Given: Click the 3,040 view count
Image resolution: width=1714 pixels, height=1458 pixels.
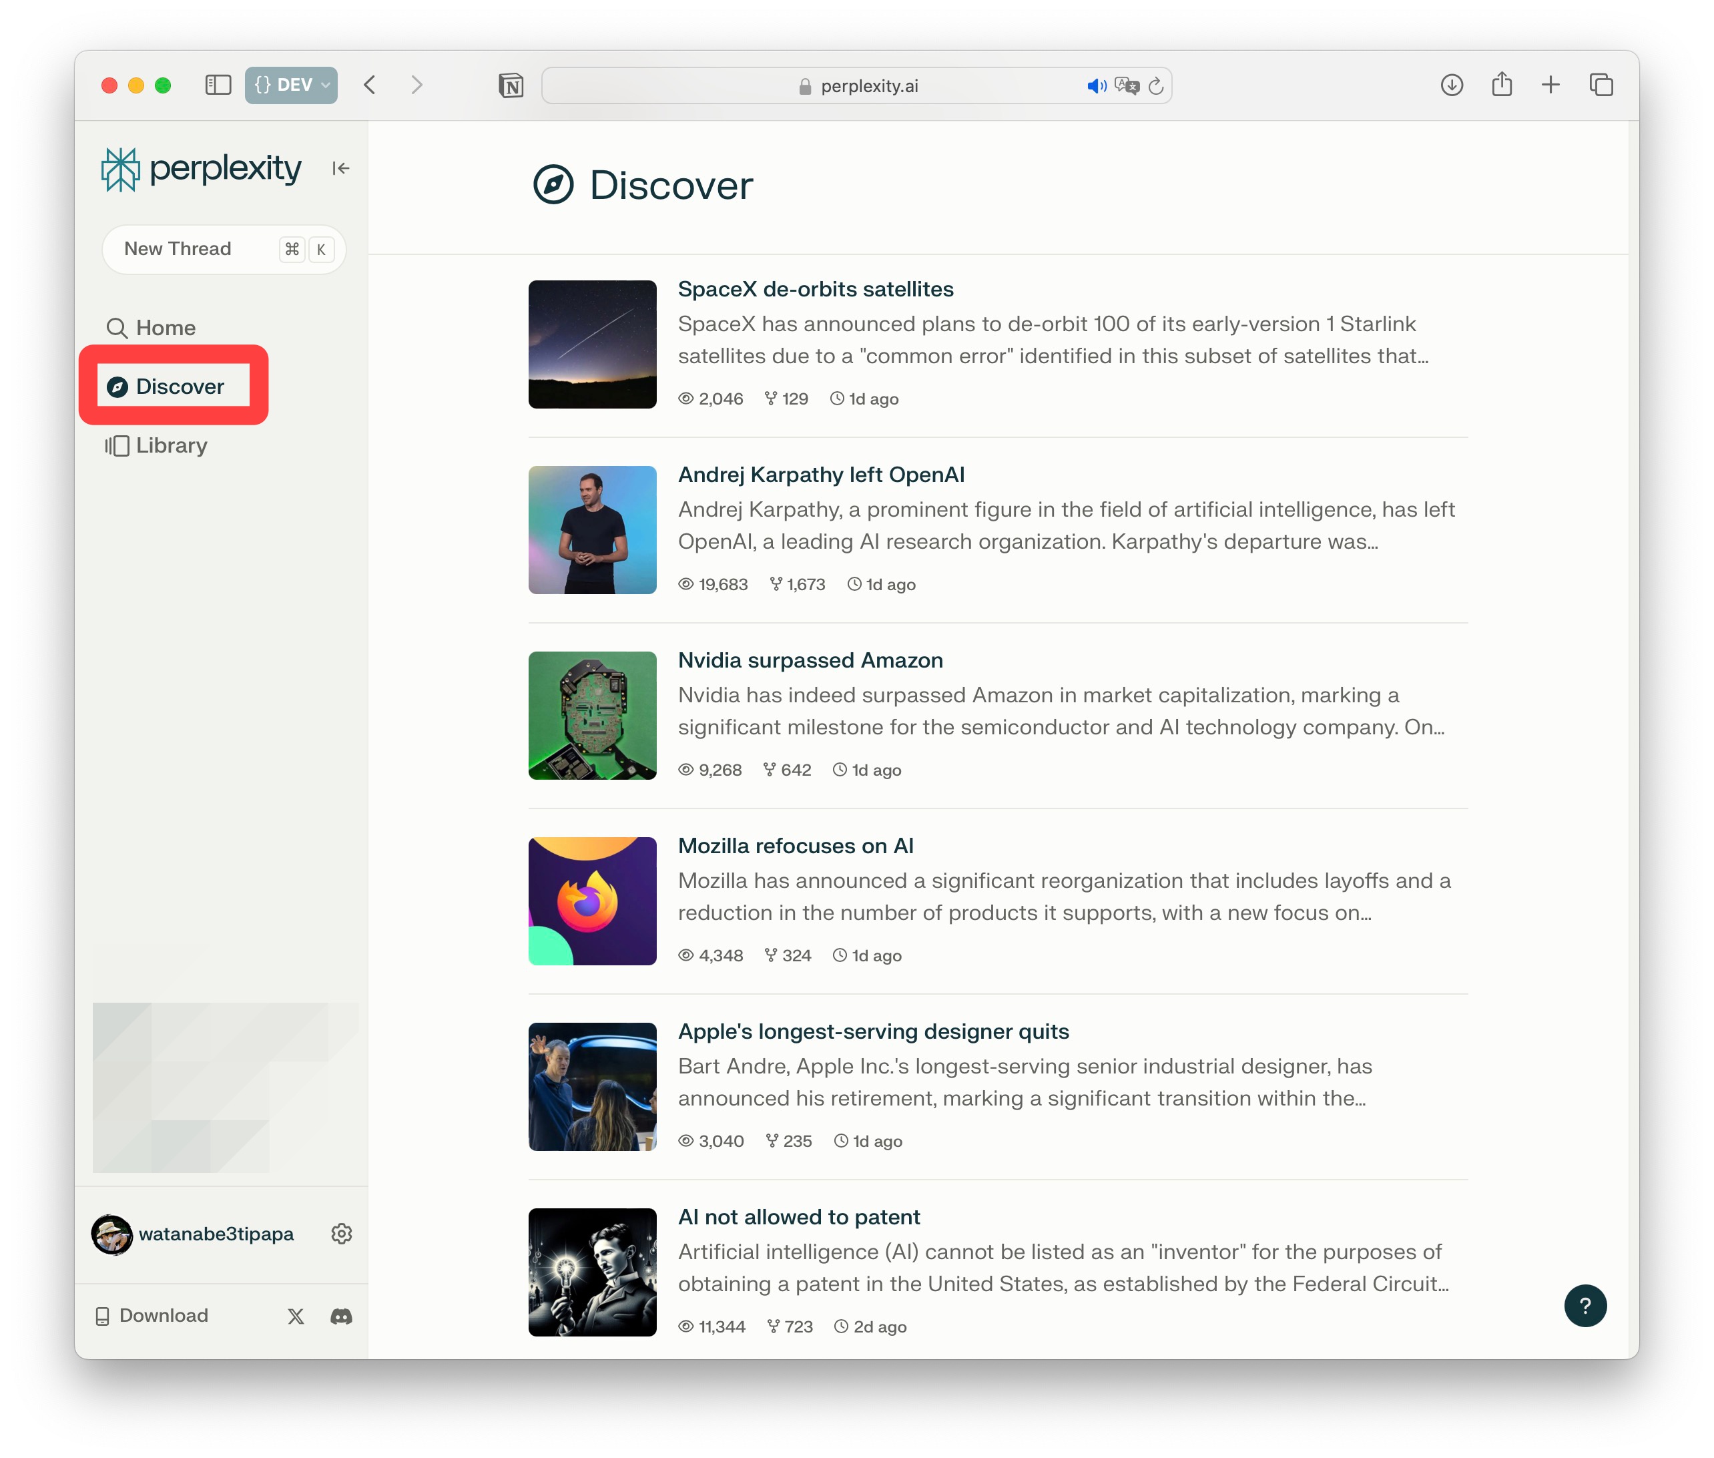Looking at the screenshot, I should pos(711,1141).
